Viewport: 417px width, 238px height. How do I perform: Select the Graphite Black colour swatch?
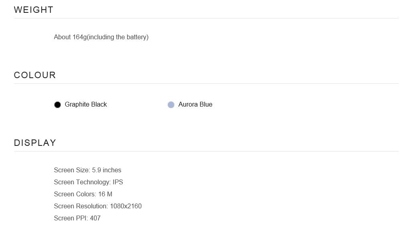57,105
